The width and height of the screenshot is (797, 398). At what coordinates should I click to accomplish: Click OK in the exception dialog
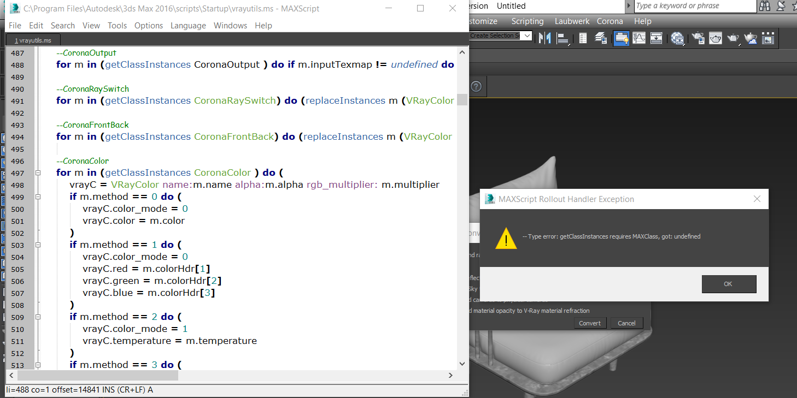729,284
